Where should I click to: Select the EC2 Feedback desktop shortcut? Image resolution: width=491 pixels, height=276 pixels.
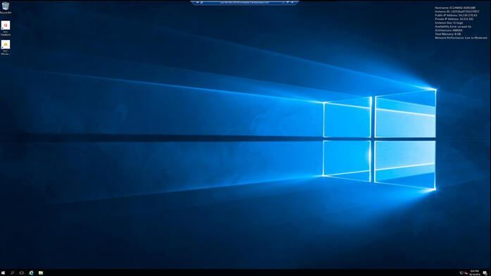(6, 28)
